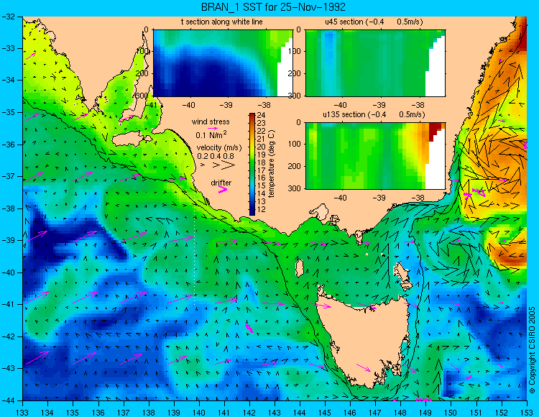Open the u45 section inset plot

click(x=375, y=63)
